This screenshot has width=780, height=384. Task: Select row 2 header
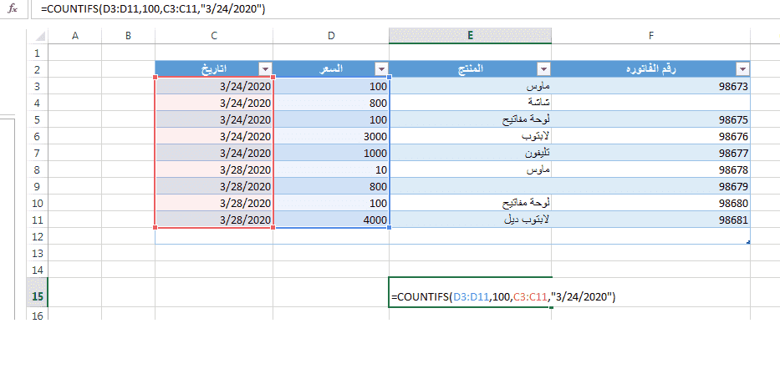pos(38,69)
